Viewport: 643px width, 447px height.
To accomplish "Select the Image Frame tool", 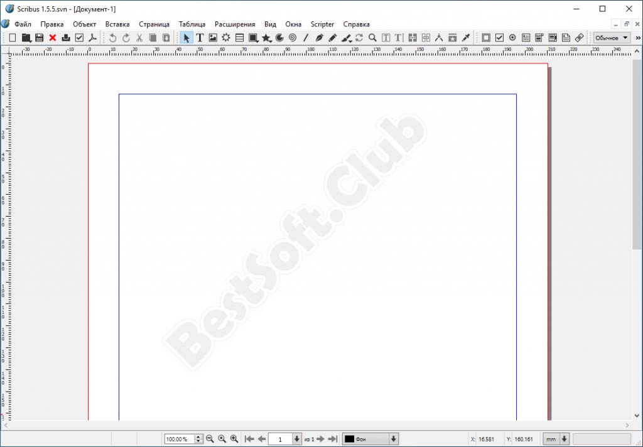I will click(x=213, y=38).
